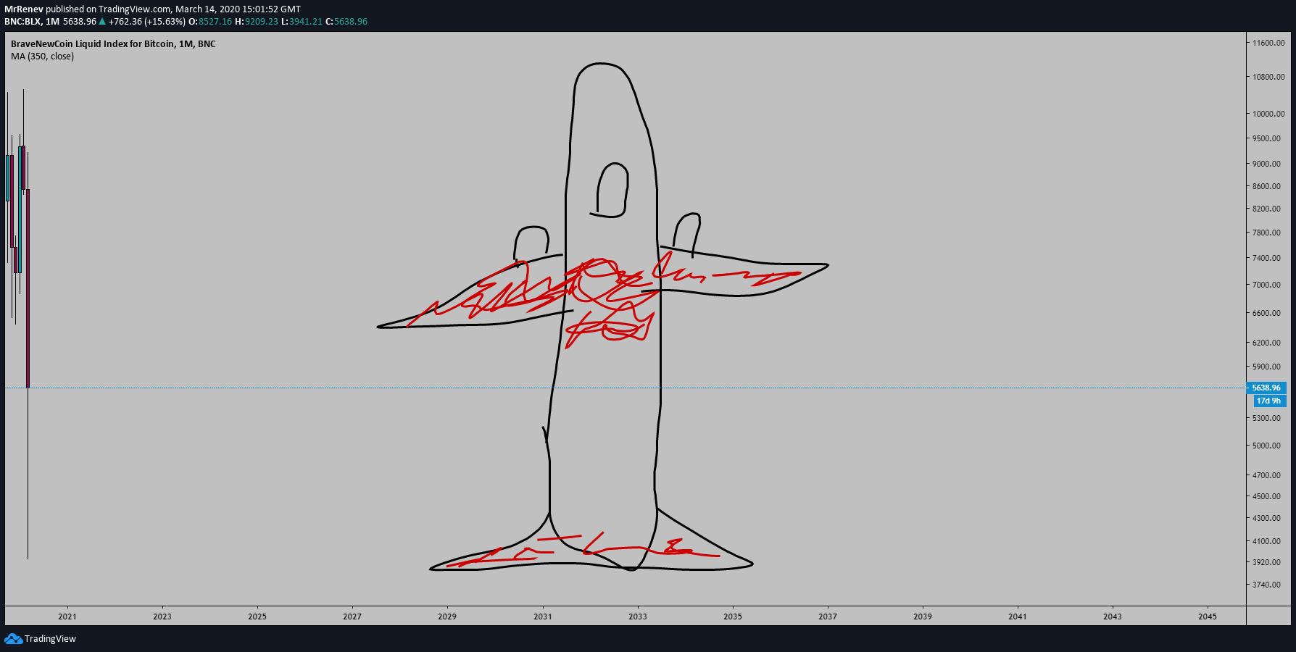The height and width of the screenshot is (652, 1296).
Task: Click the 5300.00 price axis label
Action: (1266, 418)
